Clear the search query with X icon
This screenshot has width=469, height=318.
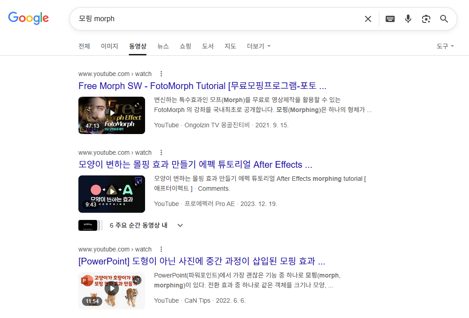368,19
